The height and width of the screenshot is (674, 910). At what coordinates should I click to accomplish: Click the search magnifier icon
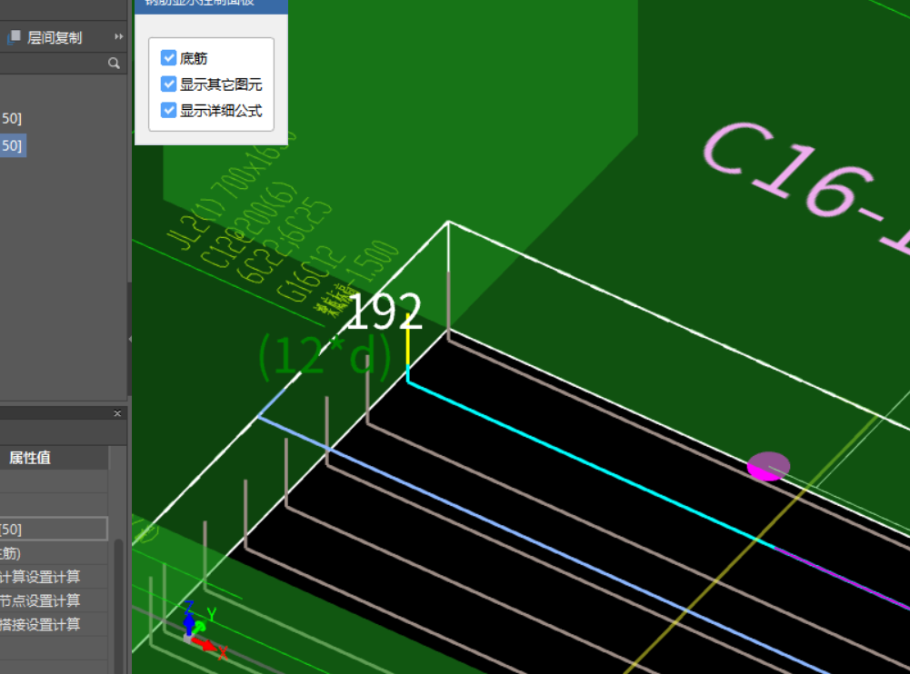pos(114,64)
